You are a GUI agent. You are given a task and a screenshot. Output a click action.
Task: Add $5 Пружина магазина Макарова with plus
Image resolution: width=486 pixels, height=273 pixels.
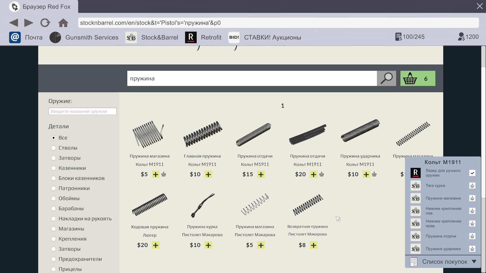261,245
